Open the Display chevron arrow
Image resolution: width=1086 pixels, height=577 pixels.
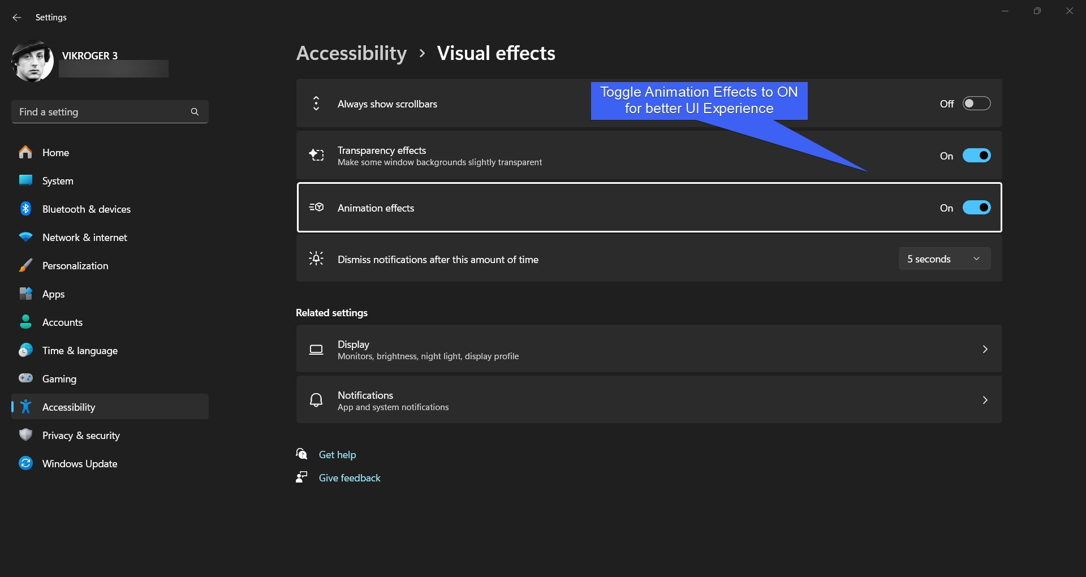[985, 350]
